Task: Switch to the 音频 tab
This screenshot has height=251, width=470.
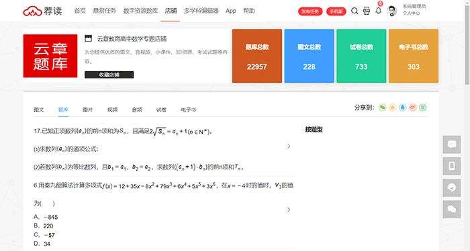Action: click(x=137, y=110)
